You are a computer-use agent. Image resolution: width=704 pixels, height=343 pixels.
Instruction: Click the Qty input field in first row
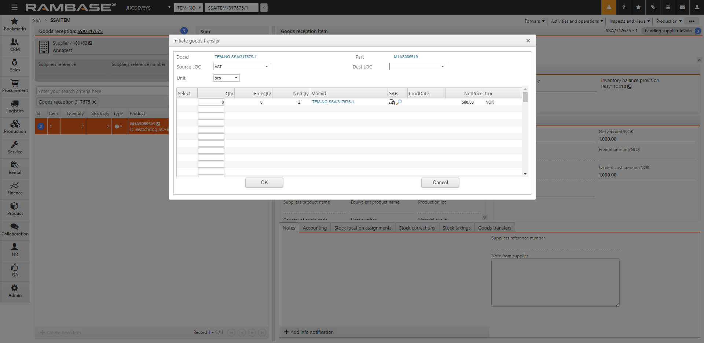[x=211, y=102]
